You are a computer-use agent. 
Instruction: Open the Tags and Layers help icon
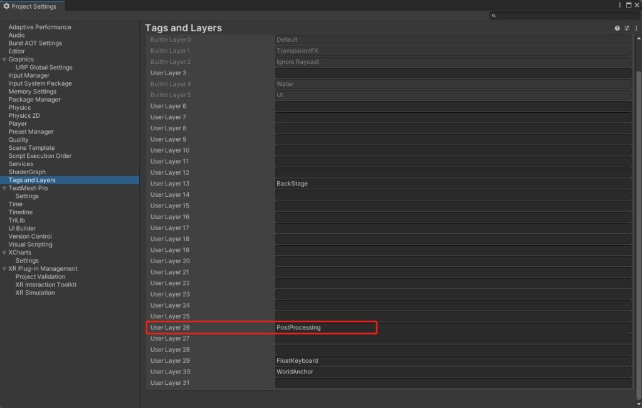[617, 28]
